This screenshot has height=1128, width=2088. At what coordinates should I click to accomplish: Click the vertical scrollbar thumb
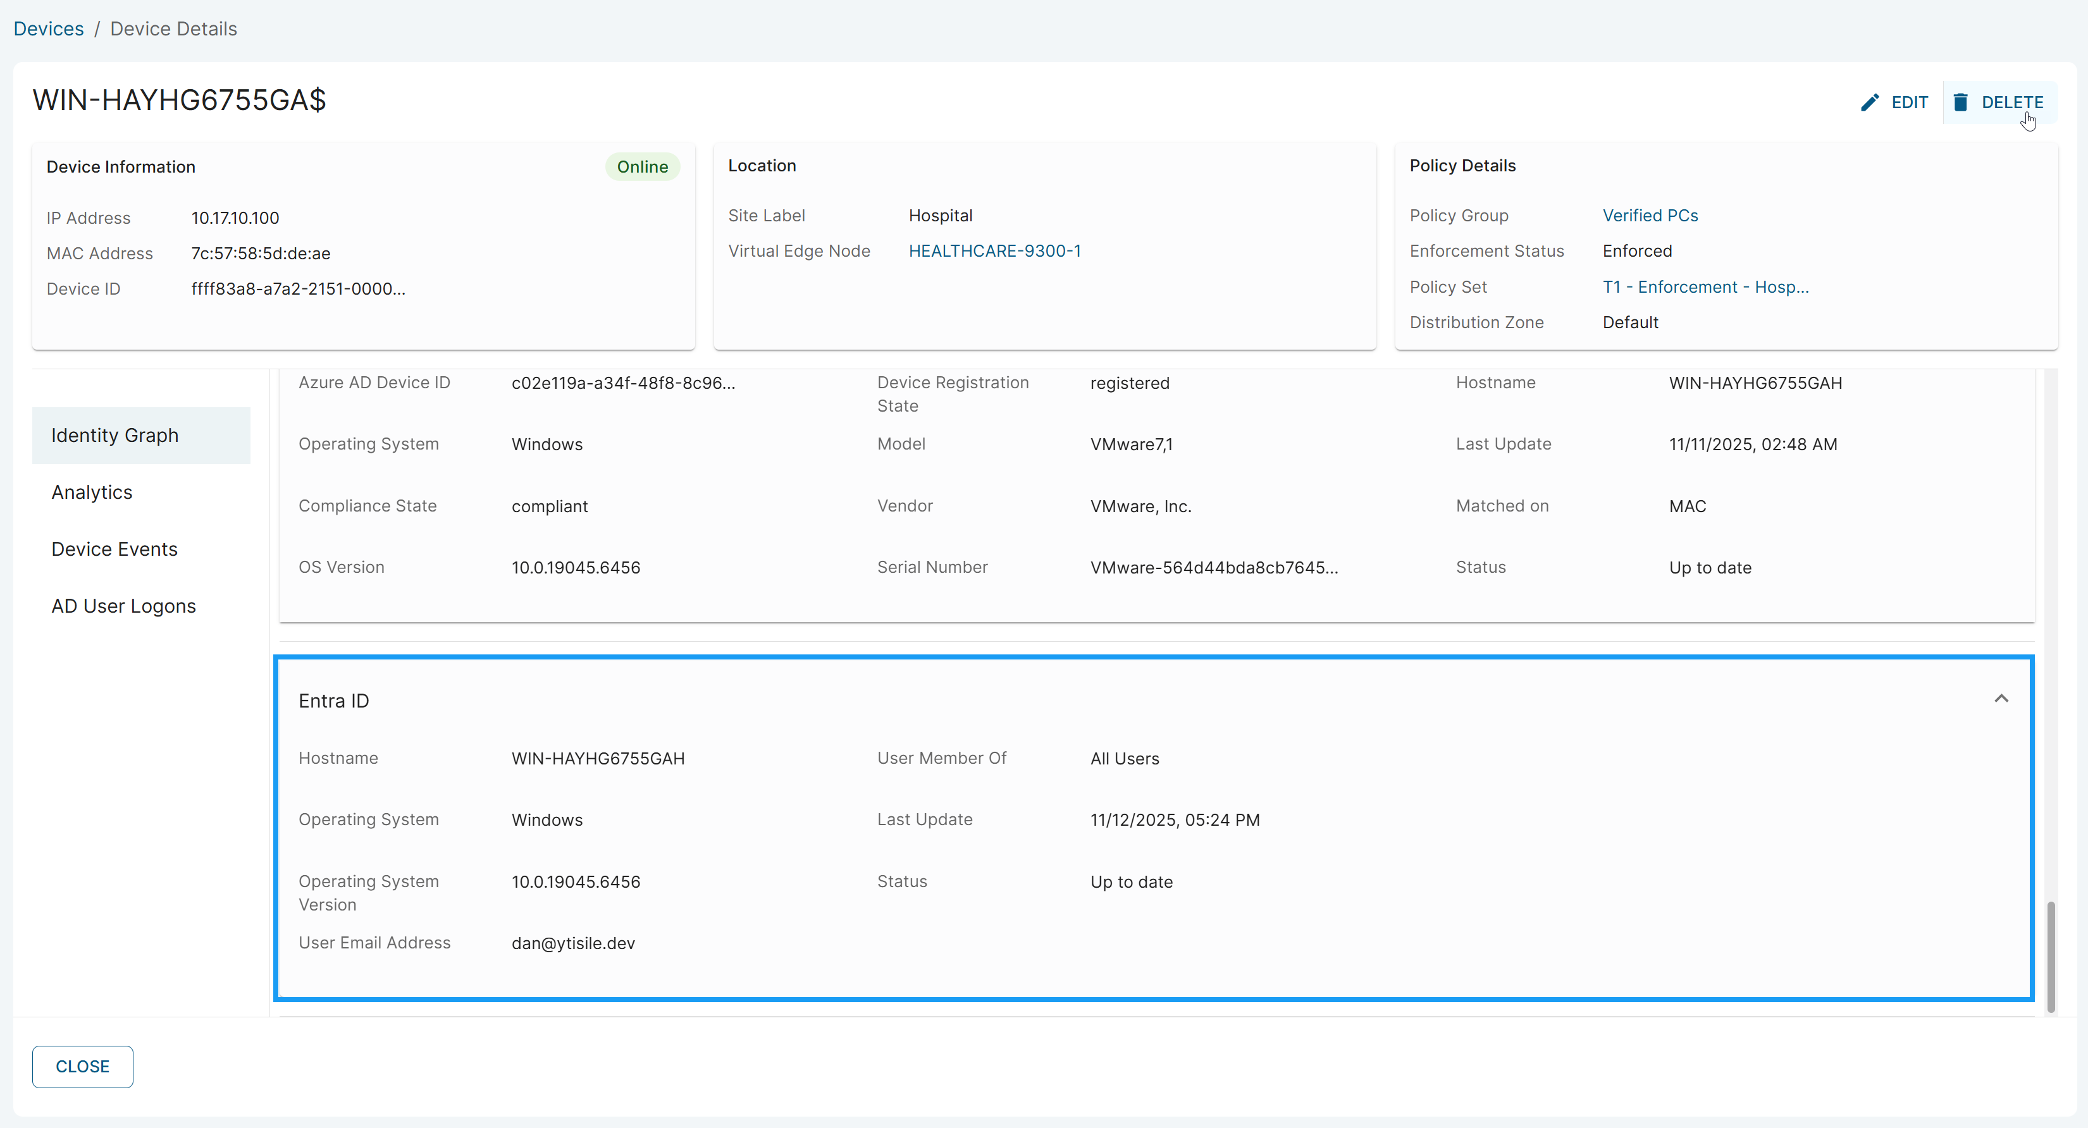(2051, 956)
